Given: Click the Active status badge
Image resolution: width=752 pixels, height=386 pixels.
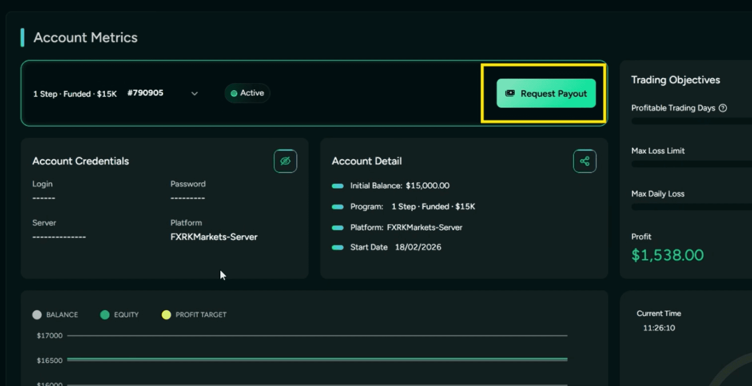Looking at the screenshot, I should (x=247, y=93).
